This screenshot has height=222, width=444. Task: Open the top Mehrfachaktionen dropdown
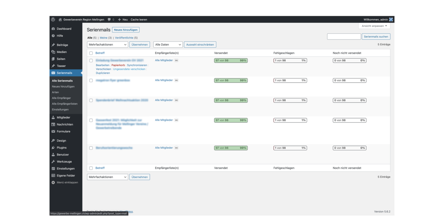(x=108, y=45)
